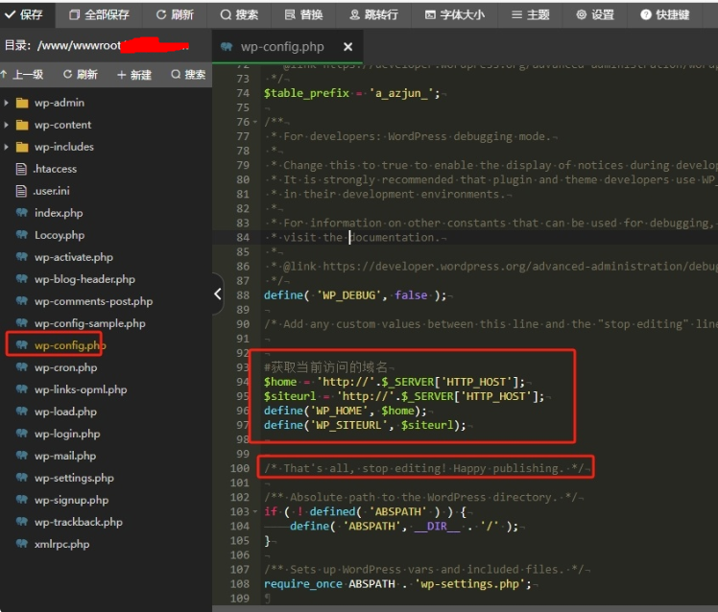Click the define('WP_SITEURL', $siteurl) line
Screen dimensions: 718x612
[365, 425]
